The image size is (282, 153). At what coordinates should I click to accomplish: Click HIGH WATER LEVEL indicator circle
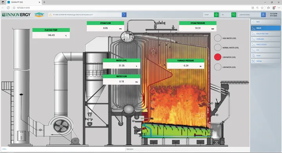point(218,38)
